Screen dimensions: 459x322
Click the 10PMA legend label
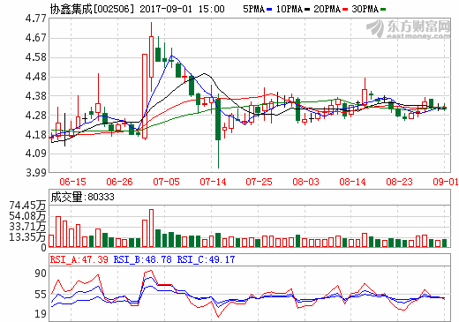click(290, 9)
